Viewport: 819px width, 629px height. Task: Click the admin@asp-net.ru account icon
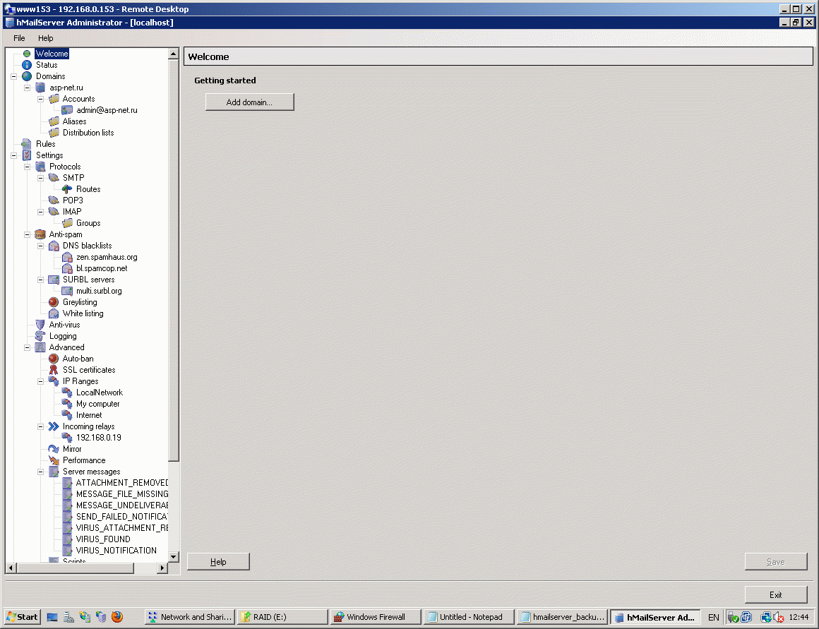pos(67,110)
